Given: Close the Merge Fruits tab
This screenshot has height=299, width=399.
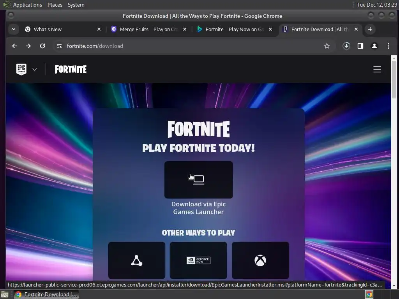Looking at the screenshot, I should (x=185, y=29).
